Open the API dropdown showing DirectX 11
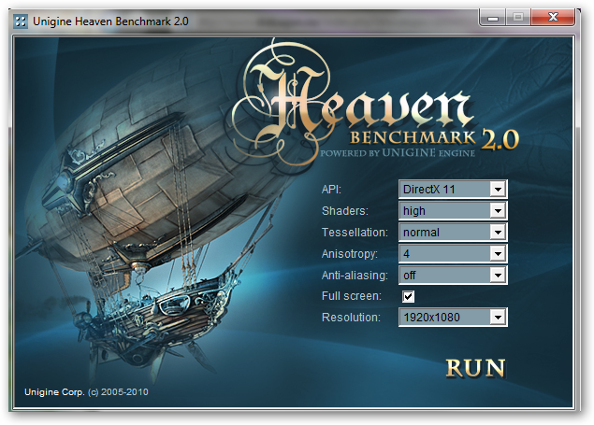 coord(453,189)
